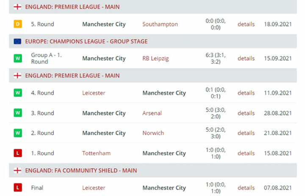Open details for the 07.08.2021 final
Viewport: 305px width, 196px height.
point(246,188)
